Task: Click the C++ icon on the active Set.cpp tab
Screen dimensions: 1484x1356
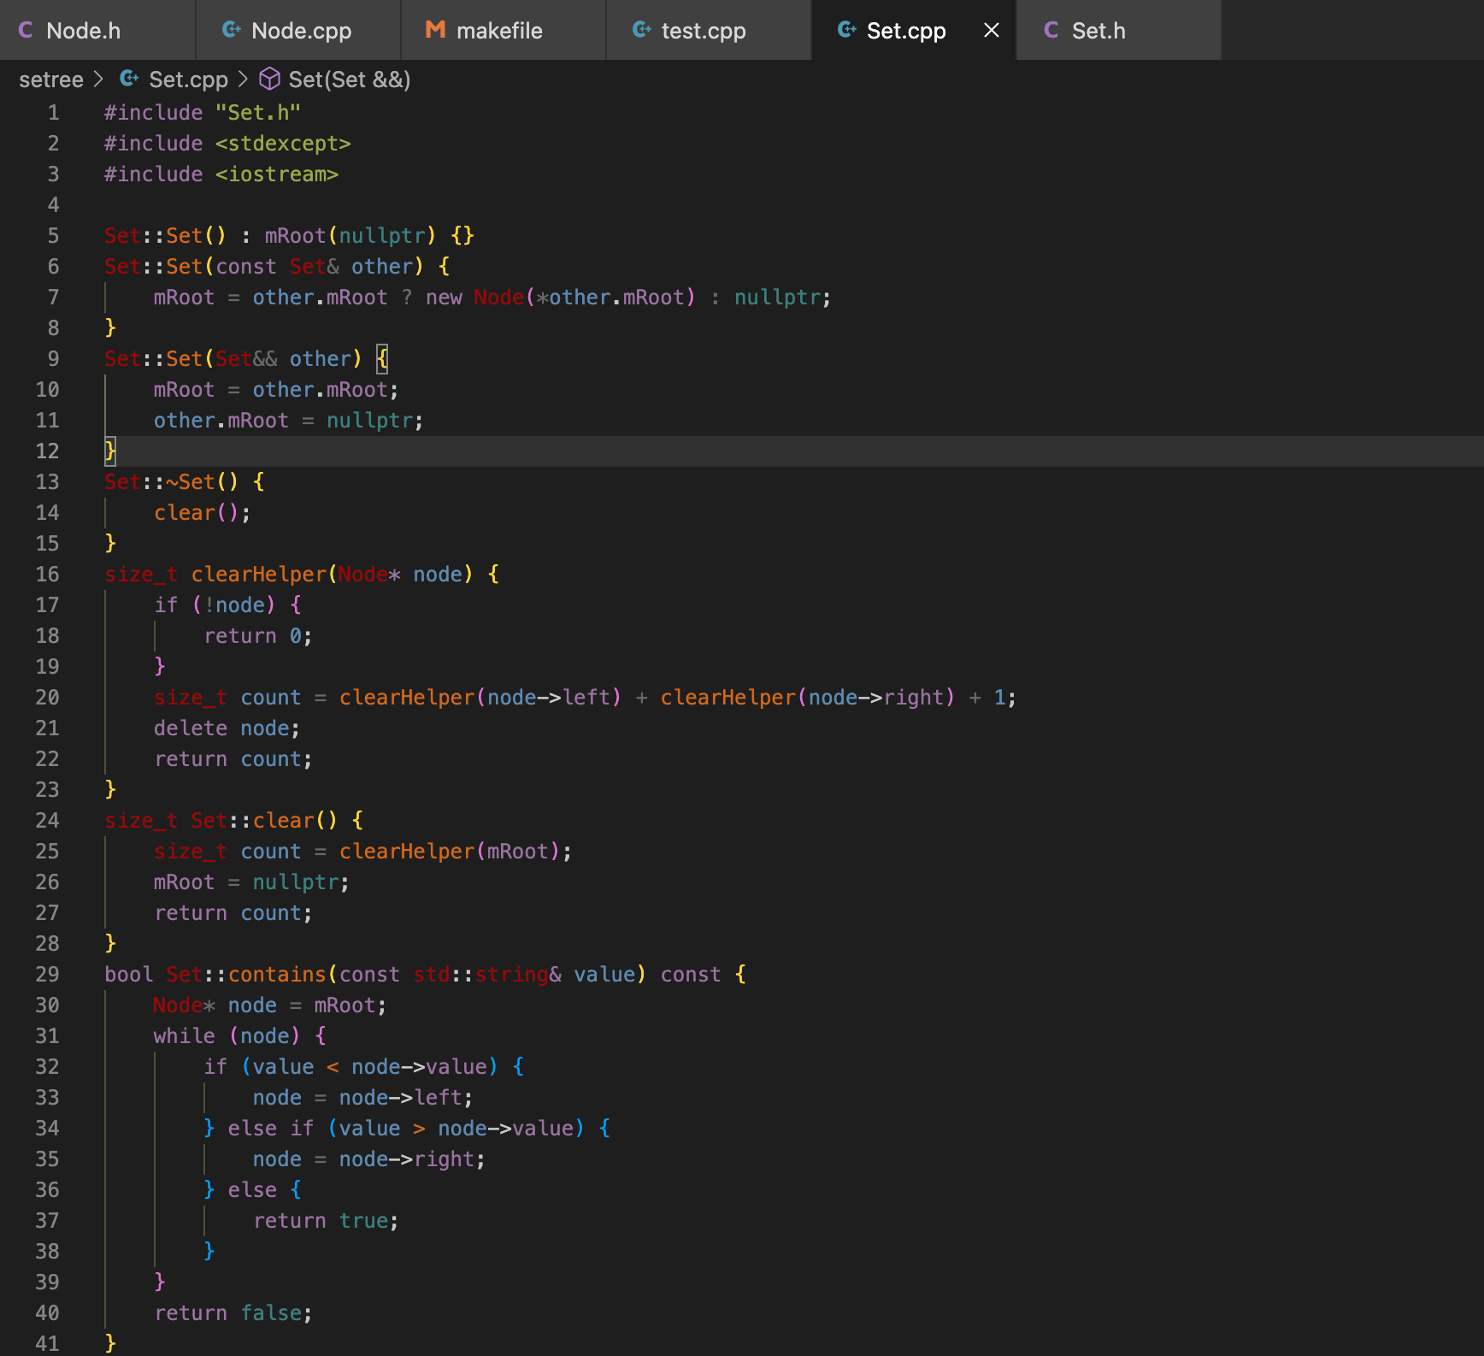Action: 845,30
